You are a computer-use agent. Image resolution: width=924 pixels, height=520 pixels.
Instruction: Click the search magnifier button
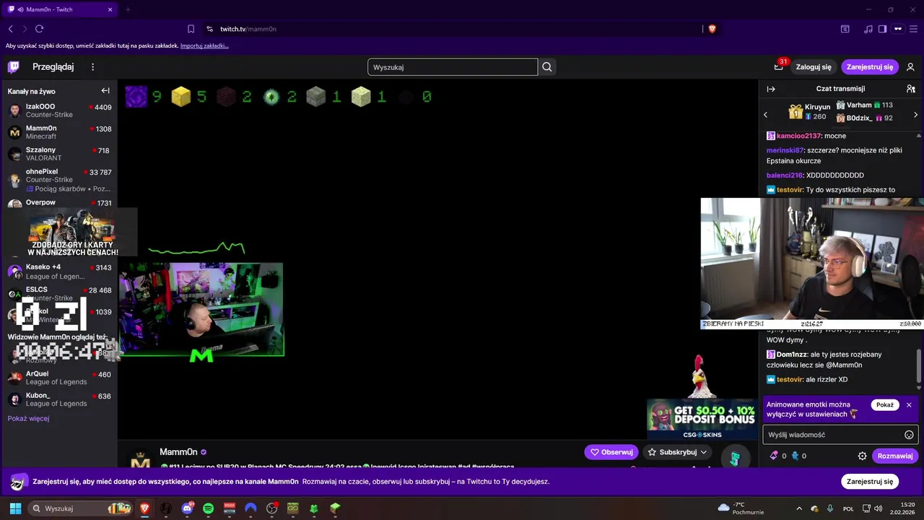[x=547, y=67]
